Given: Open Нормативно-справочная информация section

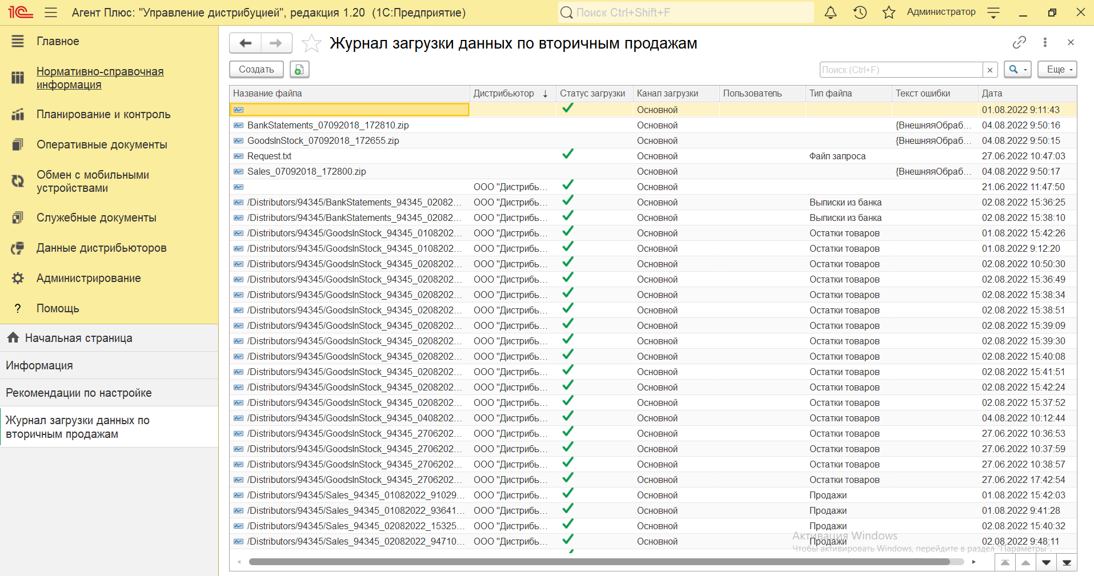Looking at the screenshot, I should click(100, 78).
